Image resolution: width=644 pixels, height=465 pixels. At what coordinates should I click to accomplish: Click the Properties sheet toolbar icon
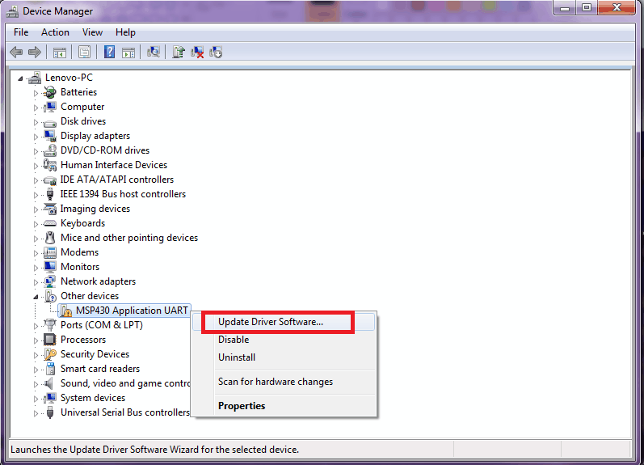click(x=84, y=52)
